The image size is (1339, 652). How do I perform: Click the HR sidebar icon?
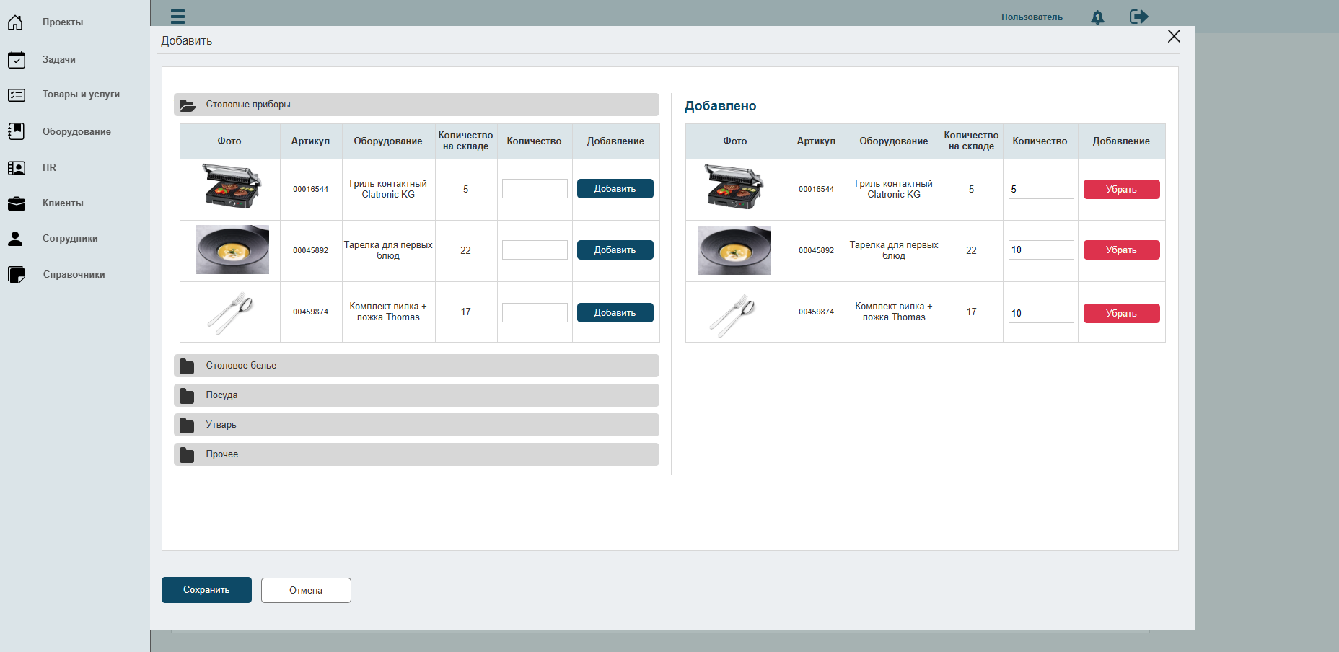(16, 168)
